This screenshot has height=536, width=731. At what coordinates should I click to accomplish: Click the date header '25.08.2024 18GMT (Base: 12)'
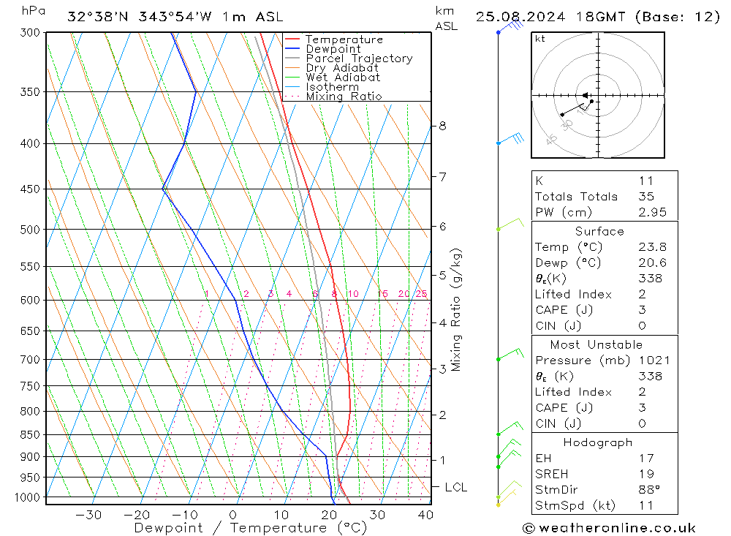pyautogui.click(x=598, y=17)
